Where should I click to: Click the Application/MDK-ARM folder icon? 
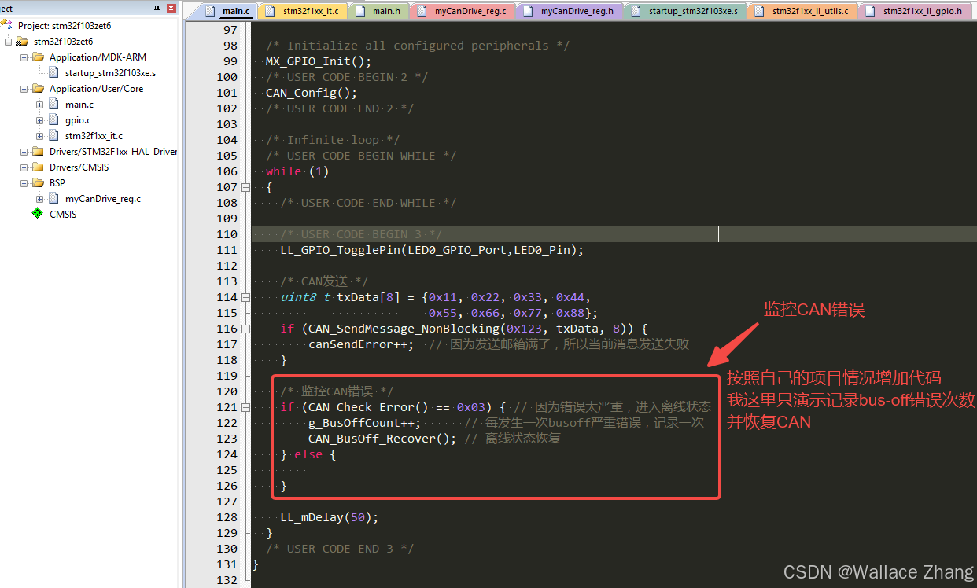click(38, 57)
